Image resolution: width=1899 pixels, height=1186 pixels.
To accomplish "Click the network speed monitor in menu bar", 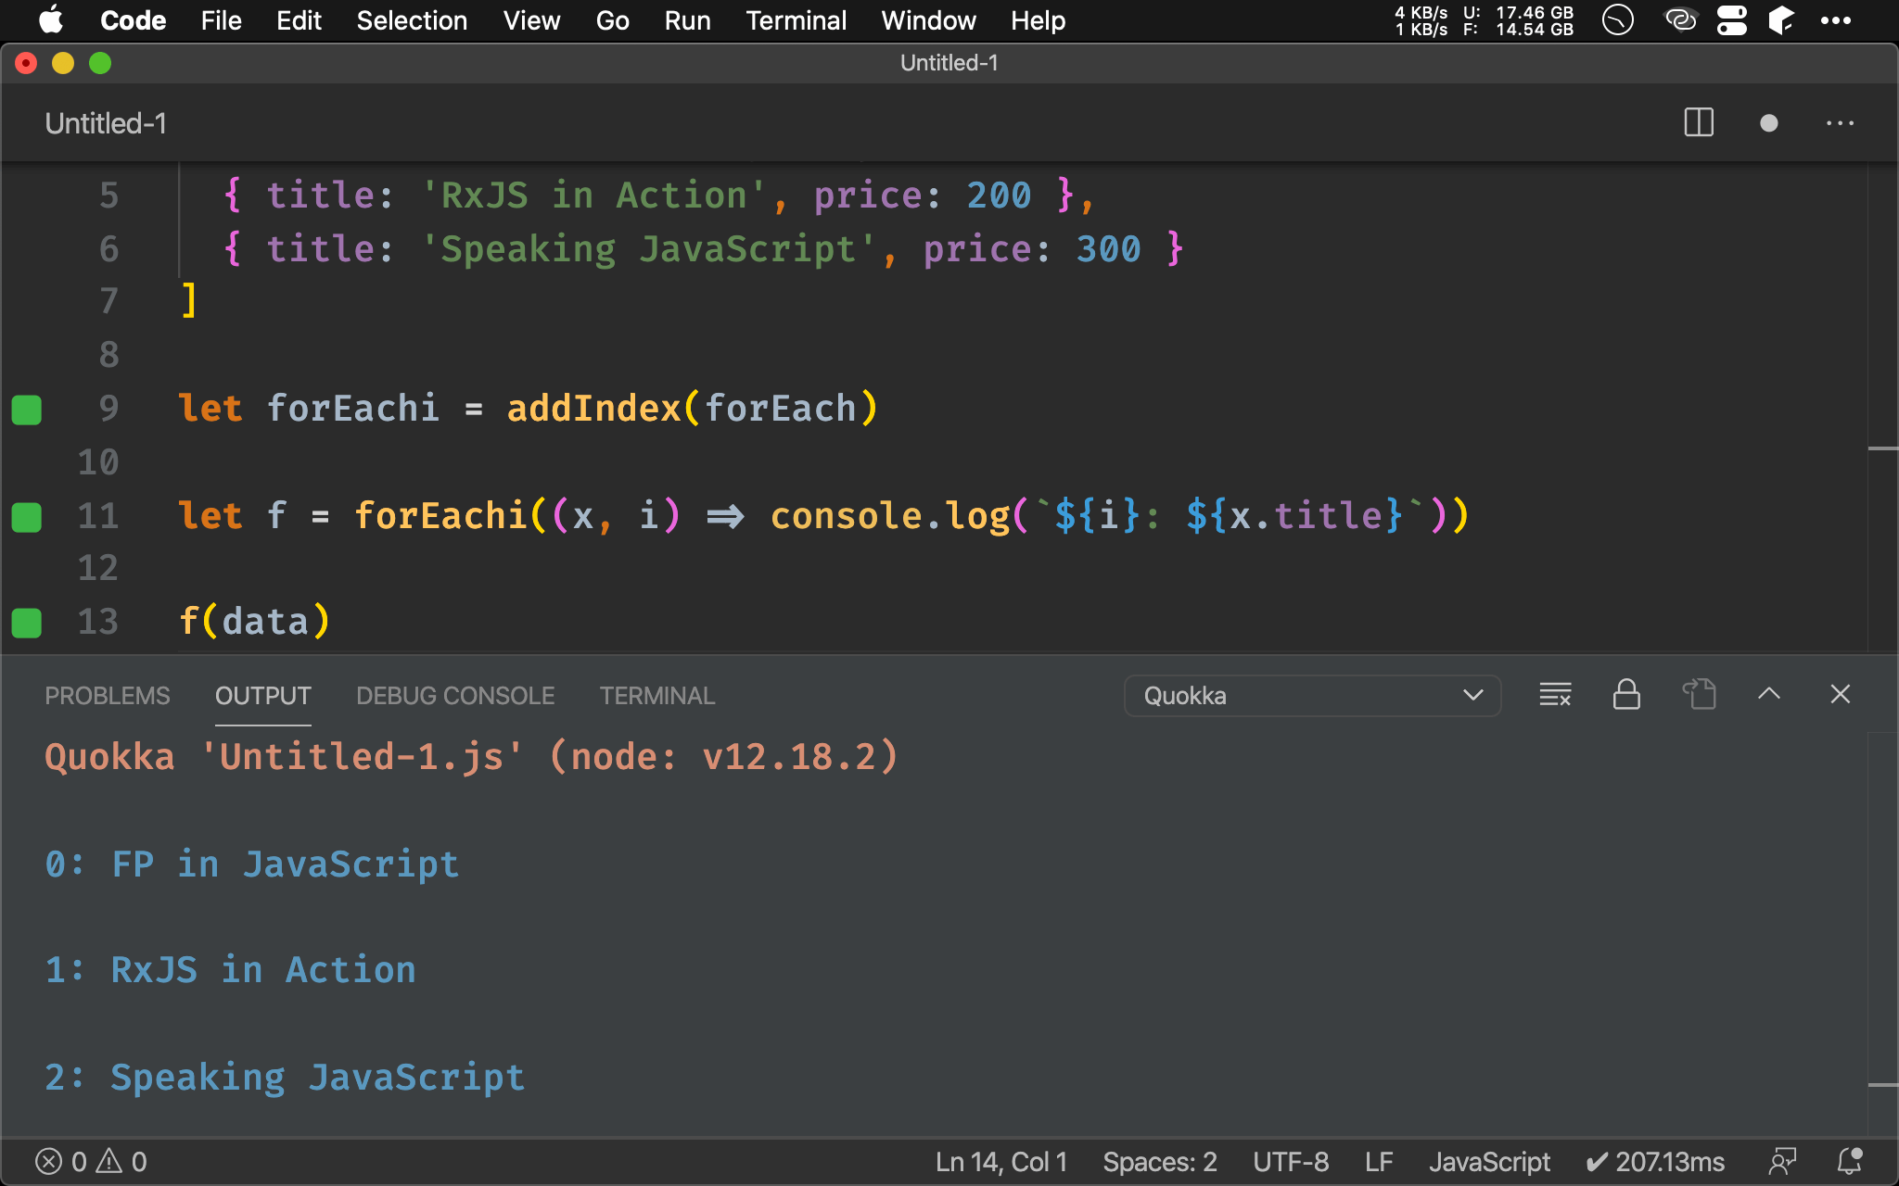I will (1484, 20).
